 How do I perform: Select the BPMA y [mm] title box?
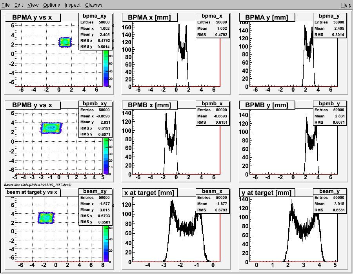tap(267, 17)
